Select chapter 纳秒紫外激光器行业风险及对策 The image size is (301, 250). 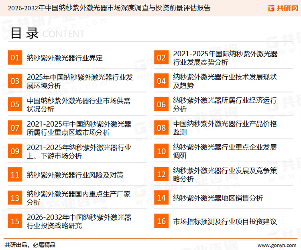coord(75,175)
